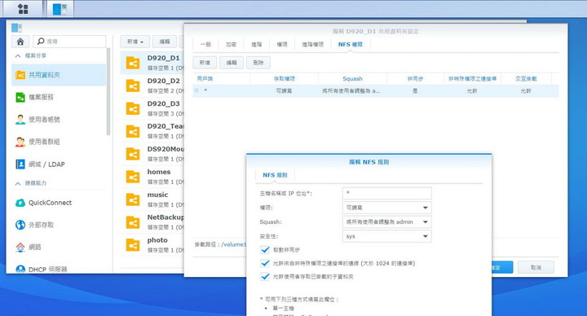Switch to the 加密 Encryption tab
The width and height of the screenshot is (587, 316).
(x=231, y=44)
